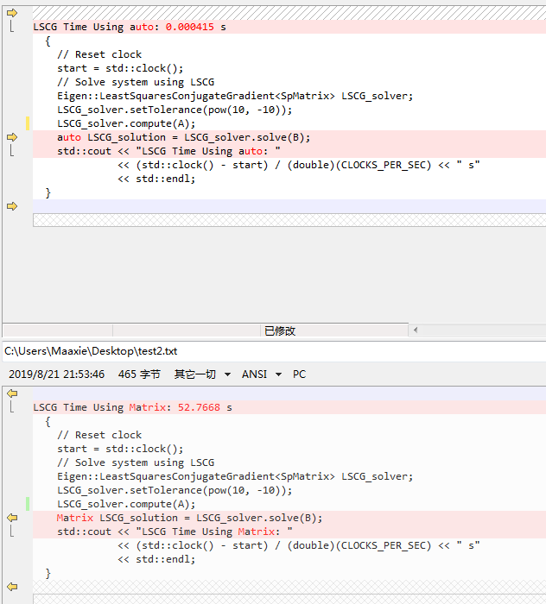
Task: Click the '465 字节' file size text
Action: click(x=139, y=374)
